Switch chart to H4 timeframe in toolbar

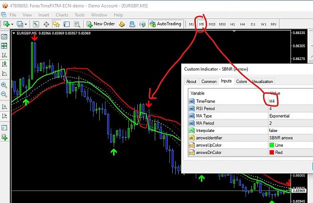pyautogui.click(x=242, y=24)
